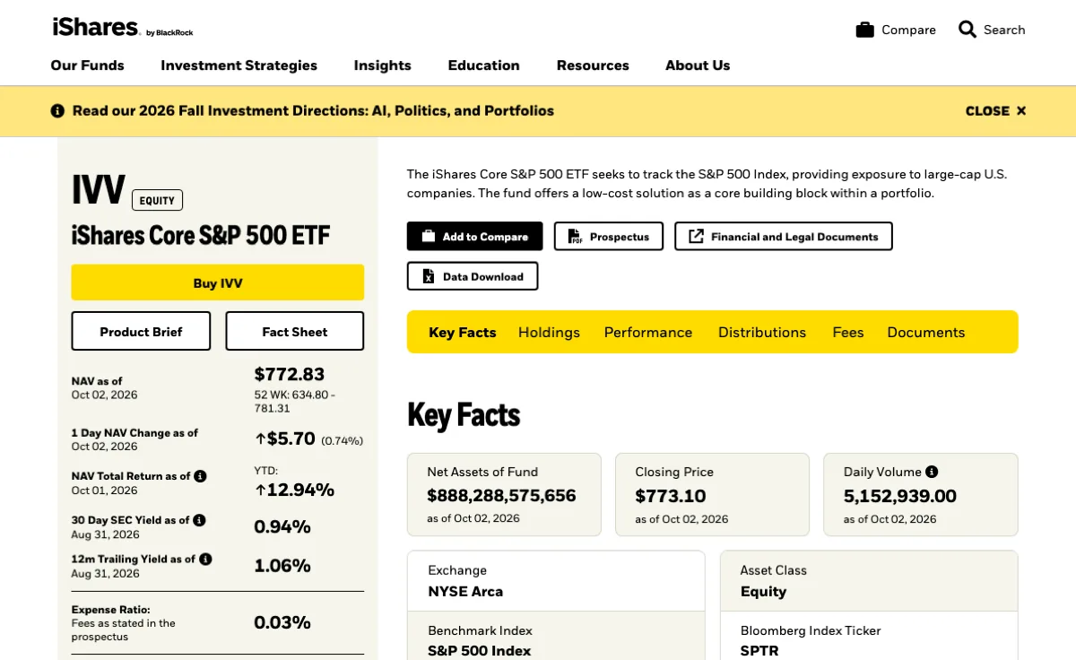Click the Compare text in header
This screenshot has width=1076, height=660.
[x=908, y=30]
